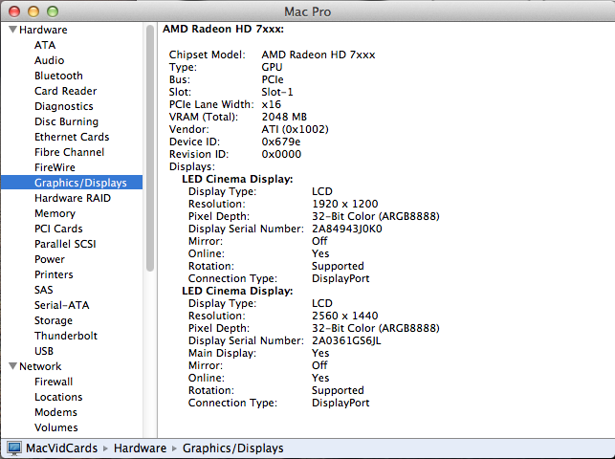Click the resolution 1920 x 1200

coord(344,204)
